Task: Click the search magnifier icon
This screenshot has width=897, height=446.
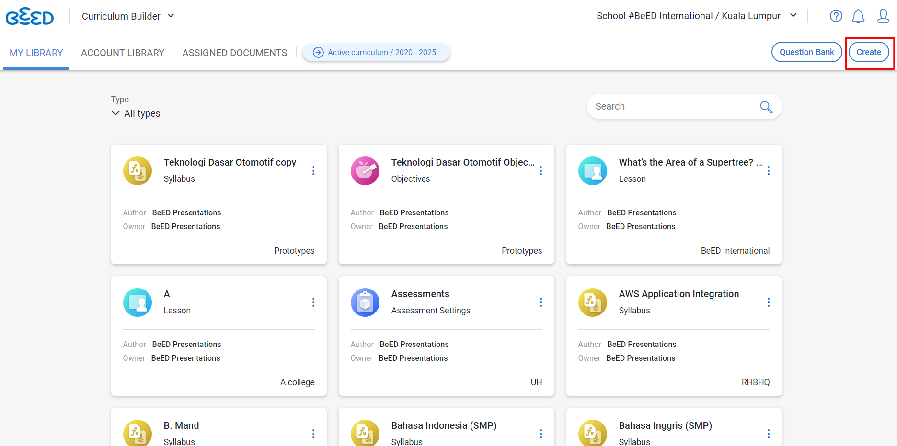Action: [x=766, y=107]
